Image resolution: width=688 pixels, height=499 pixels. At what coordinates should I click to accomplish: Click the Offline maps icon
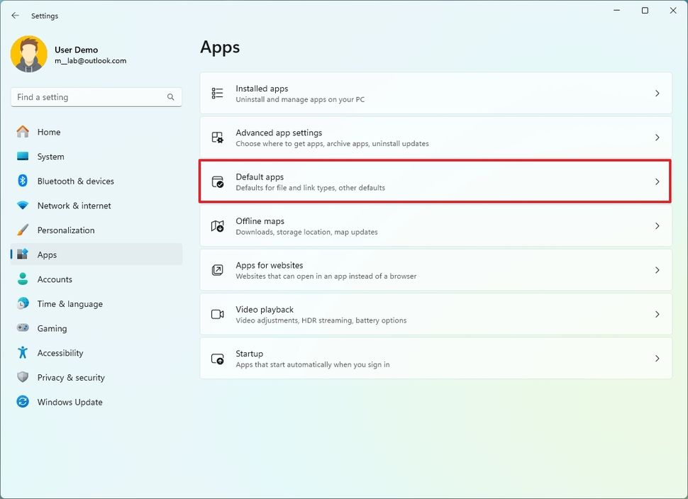[218, 225]
